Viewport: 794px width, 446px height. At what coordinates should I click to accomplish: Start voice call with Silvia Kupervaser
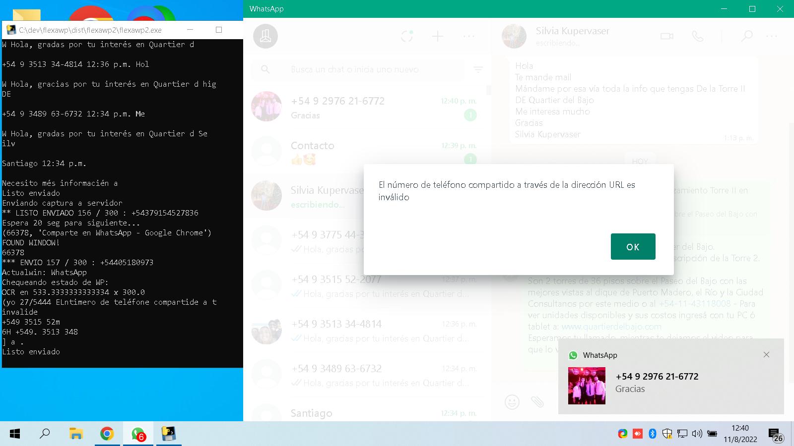click(698, 36)
